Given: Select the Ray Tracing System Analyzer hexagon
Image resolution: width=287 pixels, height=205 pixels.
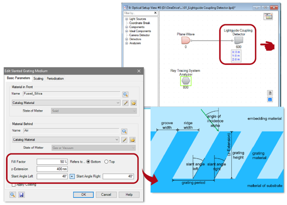Looking at the screenshot, I should tap(186, 81).
